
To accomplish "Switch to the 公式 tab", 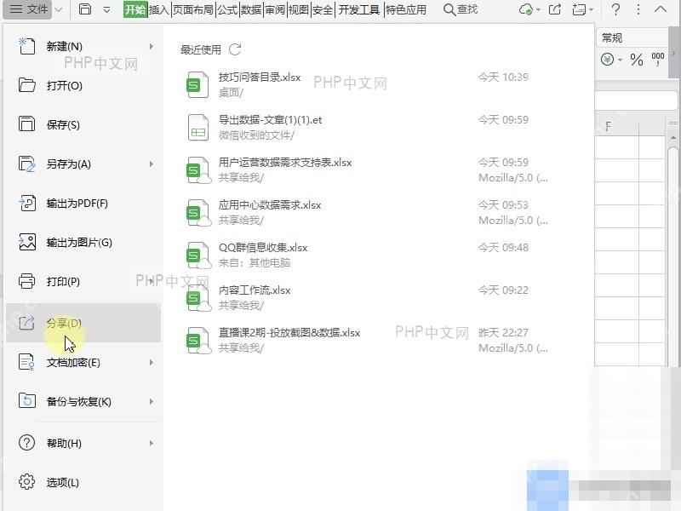I will click(x=227, y=9).
